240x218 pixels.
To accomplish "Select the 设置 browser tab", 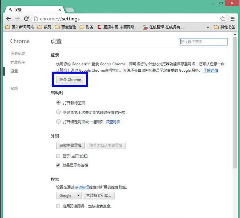I will pos(34,10).
